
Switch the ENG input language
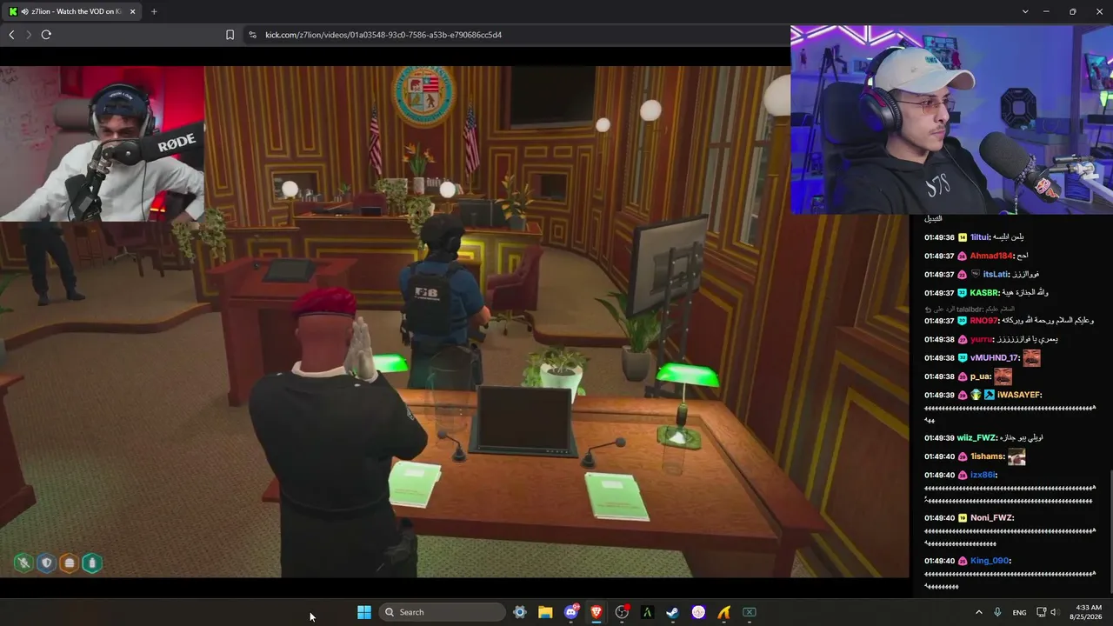click(x=1019, y=612)
